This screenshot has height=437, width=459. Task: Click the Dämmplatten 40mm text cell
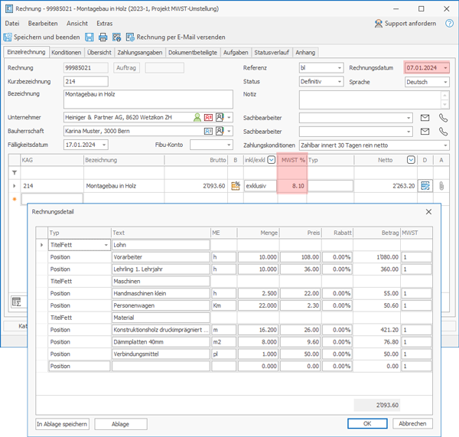(x=161, y=342)
